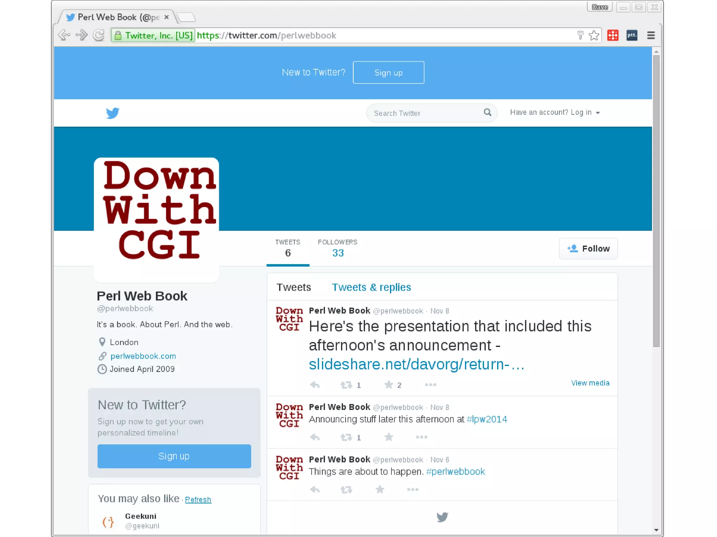Image resolution: width=717 pixels, height=537 pixels.
Task: Click the browser back arrow
Action: point(64,35)
